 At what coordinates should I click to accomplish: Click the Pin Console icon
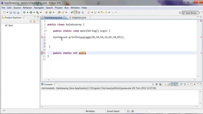pos(181,84)
